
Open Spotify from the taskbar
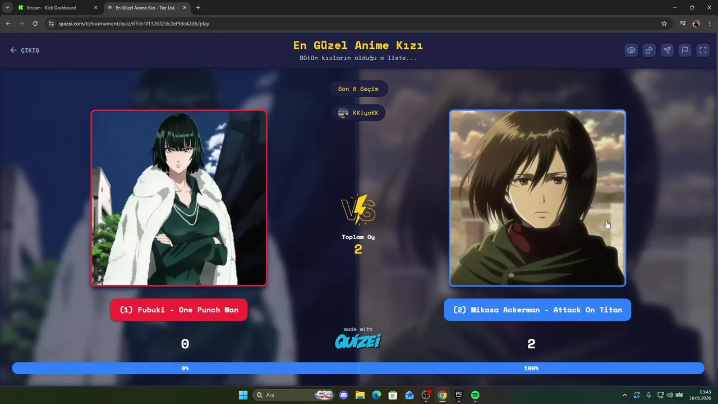pyautogui.click(x=475, y=395)
